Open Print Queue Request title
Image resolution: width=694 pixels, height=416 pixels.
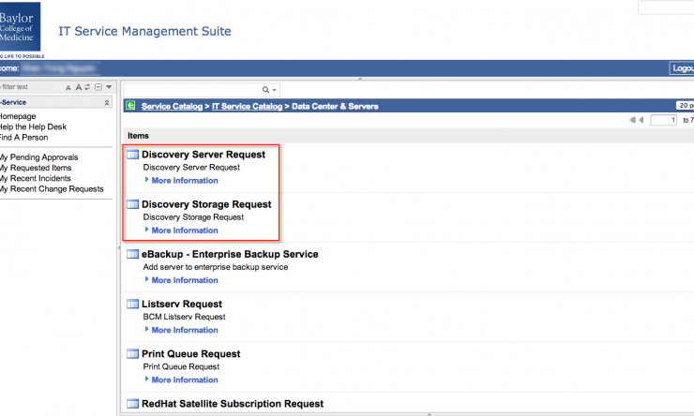(190, 353)
